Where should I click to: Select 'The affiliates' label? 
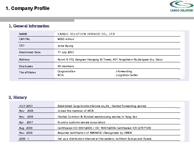tap(27, 73)
